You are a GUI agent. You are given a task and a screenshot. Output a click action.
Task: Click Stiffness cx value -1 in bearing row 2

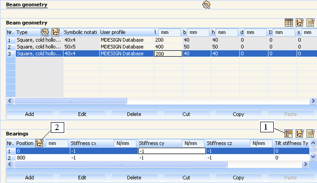click(x=104, y=157)
